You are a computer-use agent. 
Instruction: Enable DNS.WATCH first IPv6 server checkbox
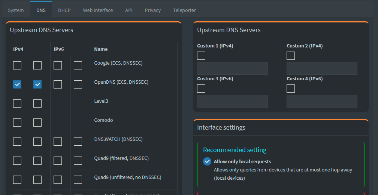pyautogui.click(x=58, y=142)
